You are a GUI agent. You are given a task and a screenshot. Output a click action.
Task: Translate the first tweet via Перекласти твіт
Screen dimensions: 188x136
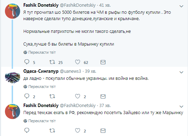pos(40,52)
